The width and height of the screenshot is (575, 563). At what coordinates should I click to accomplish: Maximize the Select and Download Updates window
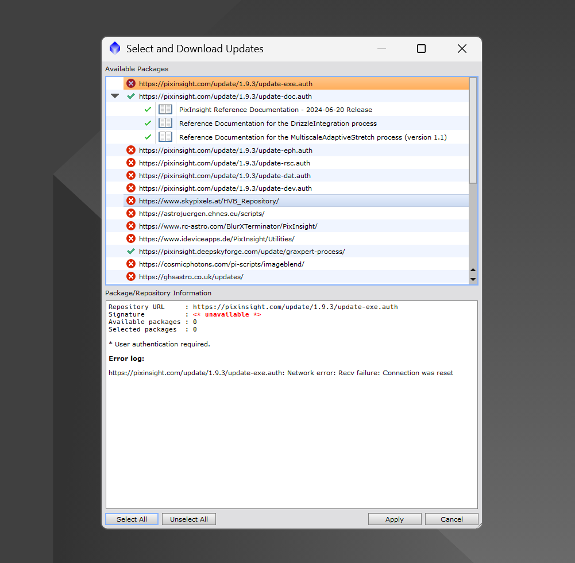[422, 48]
